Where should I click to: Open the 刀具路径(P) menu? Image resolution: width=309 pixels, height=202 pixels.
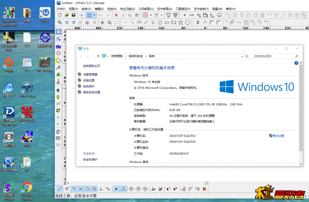(183, 9)
